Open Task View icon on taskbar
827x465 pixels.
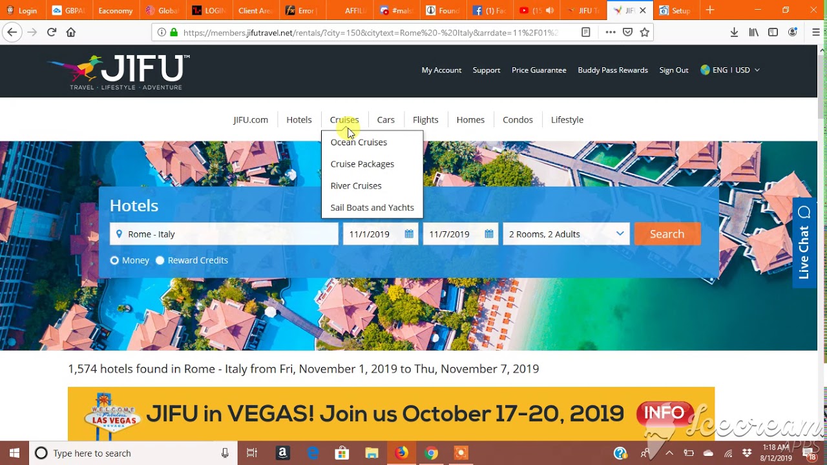click(x=252, y=453)
